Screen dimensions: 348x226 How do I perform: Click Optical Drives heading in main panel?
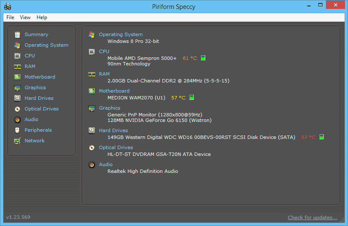(x=116, y=147)
